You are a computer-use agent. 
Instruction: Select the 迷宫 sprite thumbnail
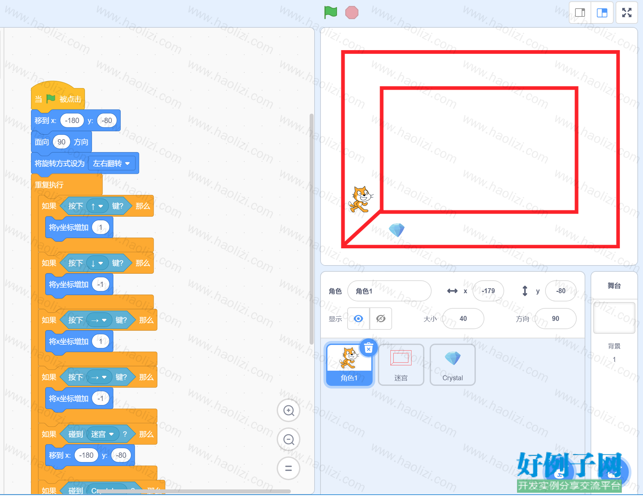pos(401,365)
